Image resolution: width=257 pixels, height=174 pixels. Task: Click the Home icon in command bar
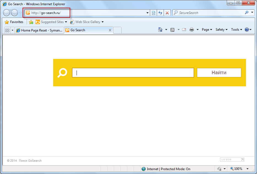160,30
